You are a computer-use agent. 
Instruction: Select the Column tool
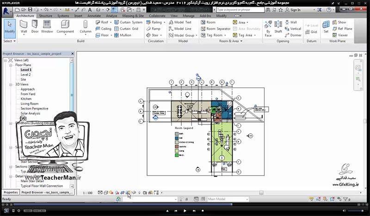point(86,27)
